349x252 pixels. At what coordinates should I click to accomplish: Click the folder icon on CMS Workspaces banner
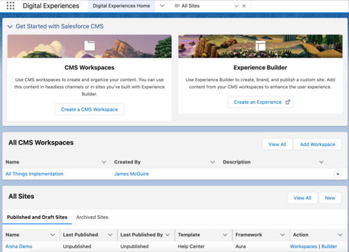click(90, 46)
